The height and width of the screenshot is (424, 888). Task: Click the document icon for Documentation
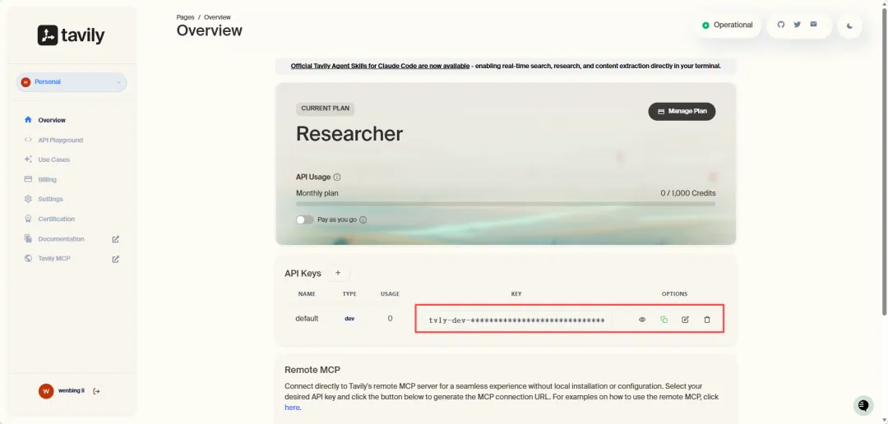coord(28,239)
